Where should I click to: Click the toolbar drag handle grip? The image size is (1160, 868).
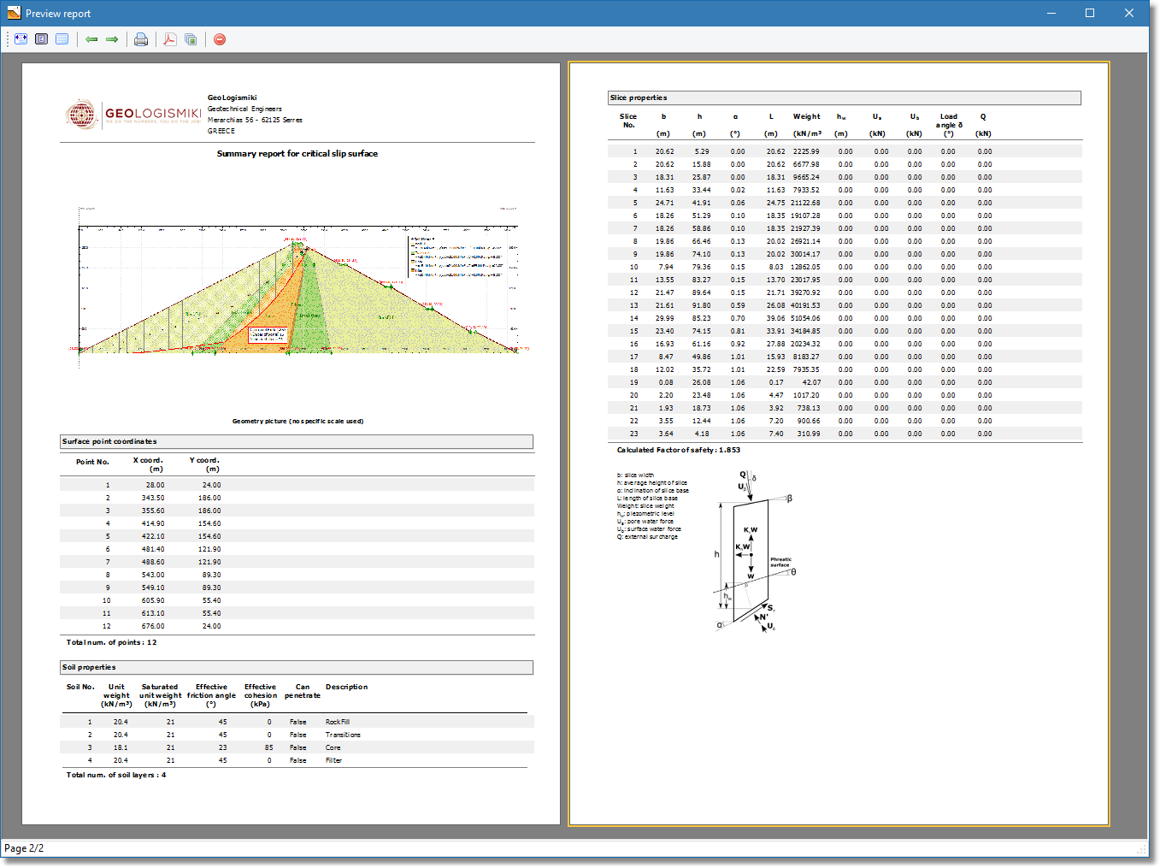click(6, 38)
